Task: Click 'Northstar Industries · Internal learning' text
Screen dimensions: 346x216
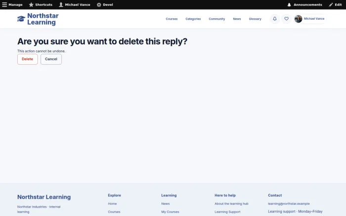Action: pos(39,209)
